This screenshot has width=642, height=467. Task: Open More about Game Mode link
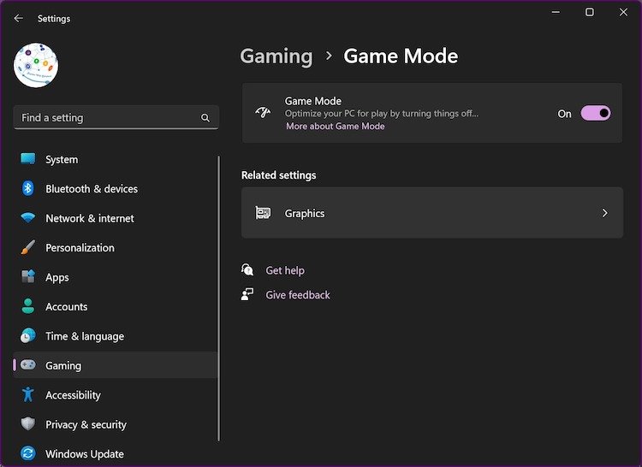point(336,126)
